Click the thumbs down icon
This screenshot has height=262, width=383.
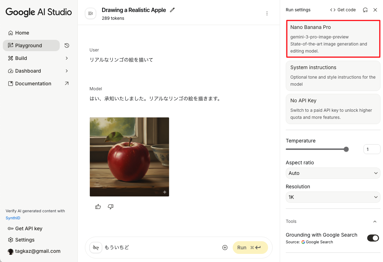[x=110, y=207]
